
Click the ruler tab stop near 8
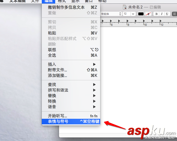tap(127, 21)
